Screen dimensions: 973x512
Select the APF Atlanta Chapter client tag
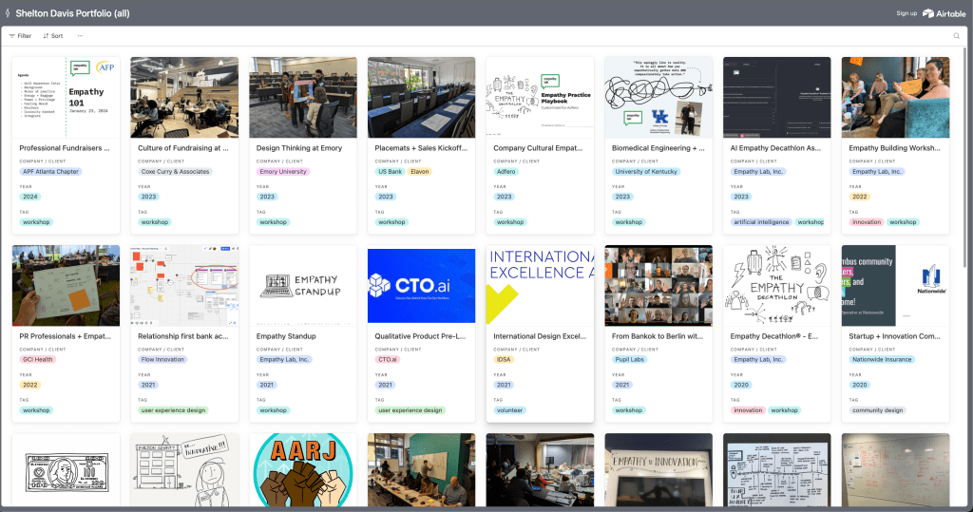pyautogui.click(x=50, y=172)
